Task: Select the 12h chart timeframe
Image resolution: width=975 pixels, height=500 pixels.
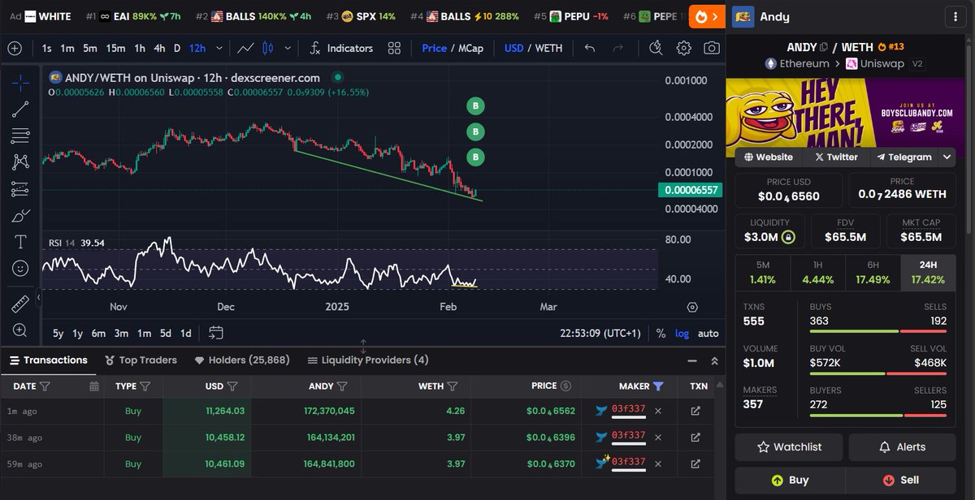Action: (197, 49)
